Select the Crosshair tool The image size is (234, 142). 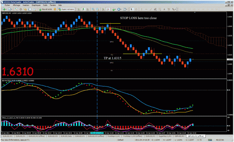[x=136, y=9]
